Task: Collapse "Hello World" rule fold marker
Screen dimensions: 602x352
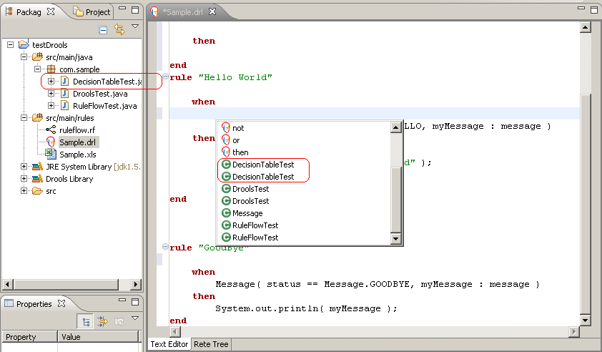Action: coord(165,76)
